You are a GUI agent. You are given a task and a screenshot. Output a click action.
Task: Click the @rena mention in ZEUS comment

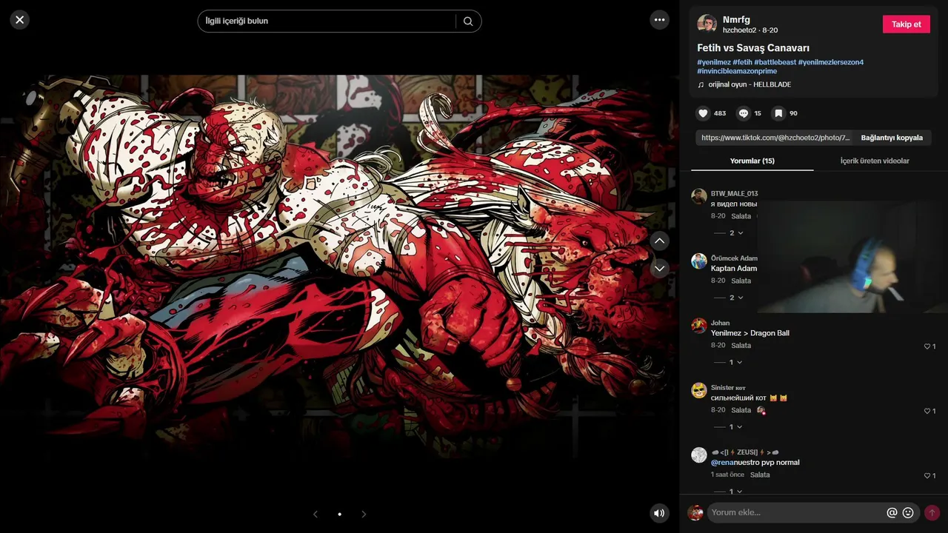click(x=722, y=463)
